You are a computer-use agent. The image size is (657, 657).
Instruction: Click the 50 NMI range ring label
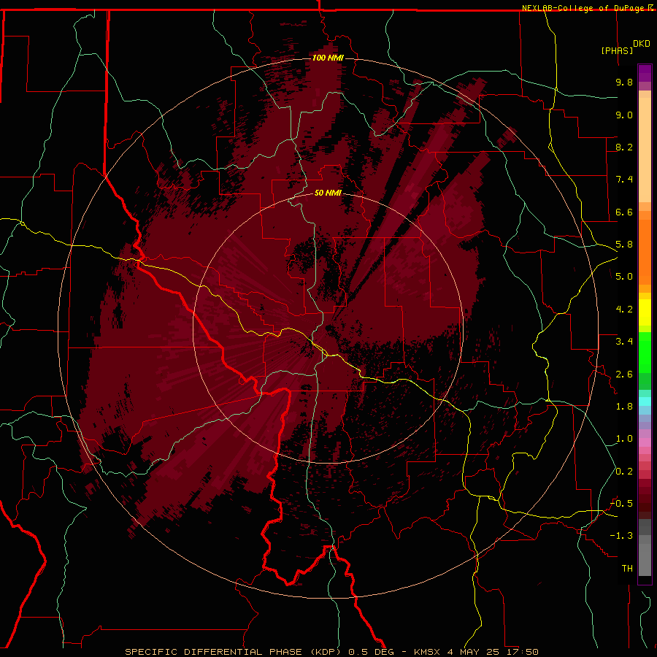(328, 193)
